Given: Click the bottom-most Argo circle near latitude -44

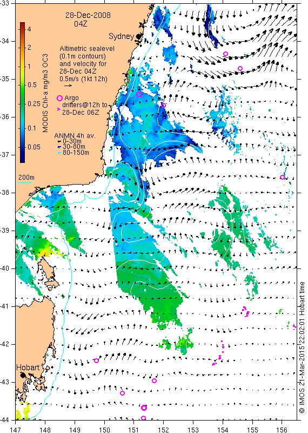Looking at the screenshot, I should 143,418.
